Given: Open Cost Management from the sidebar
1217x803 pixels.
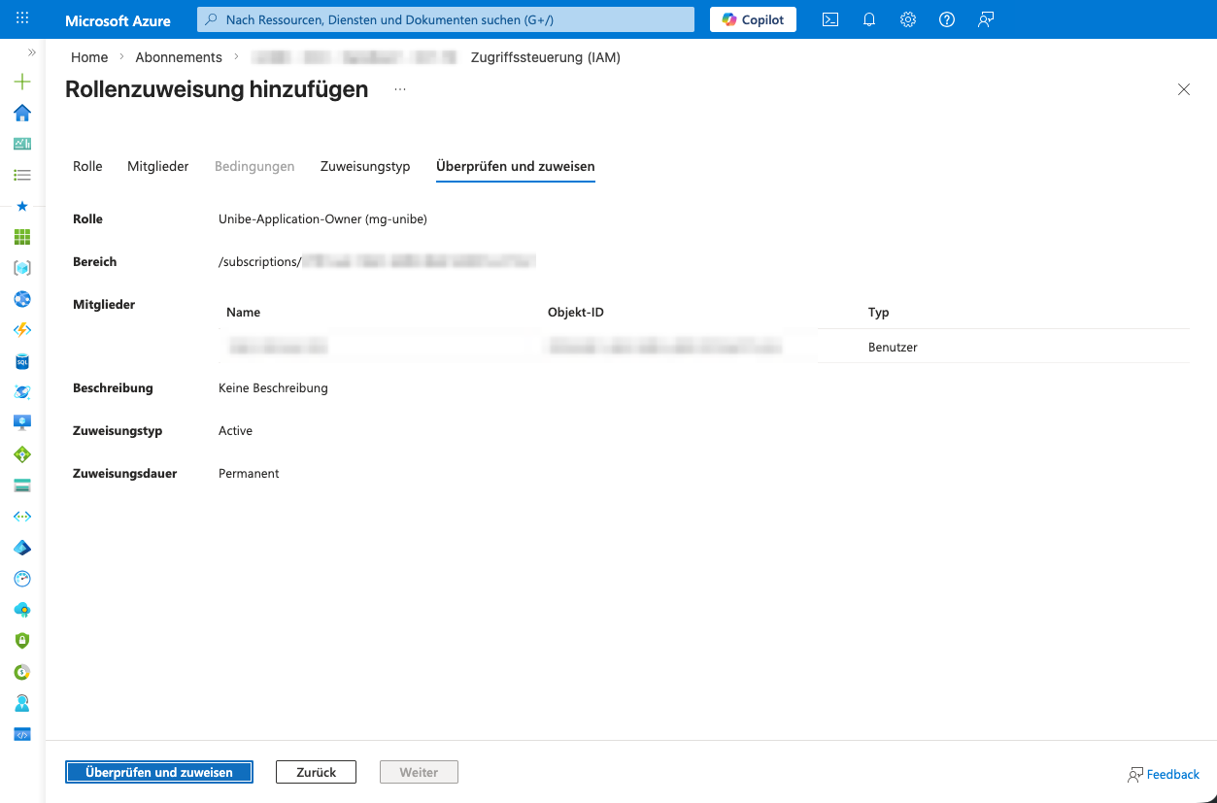Looking at the screenshot, I should click(21, 671).
